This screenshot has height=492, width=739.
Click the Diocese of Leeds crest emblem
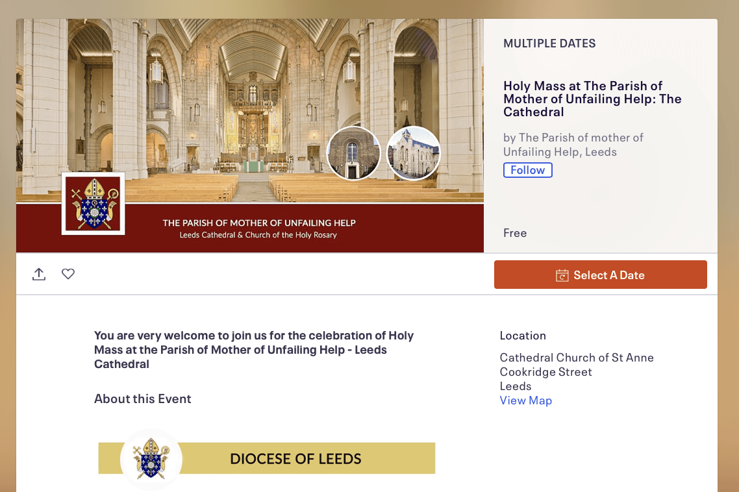[x=151, y=459]
